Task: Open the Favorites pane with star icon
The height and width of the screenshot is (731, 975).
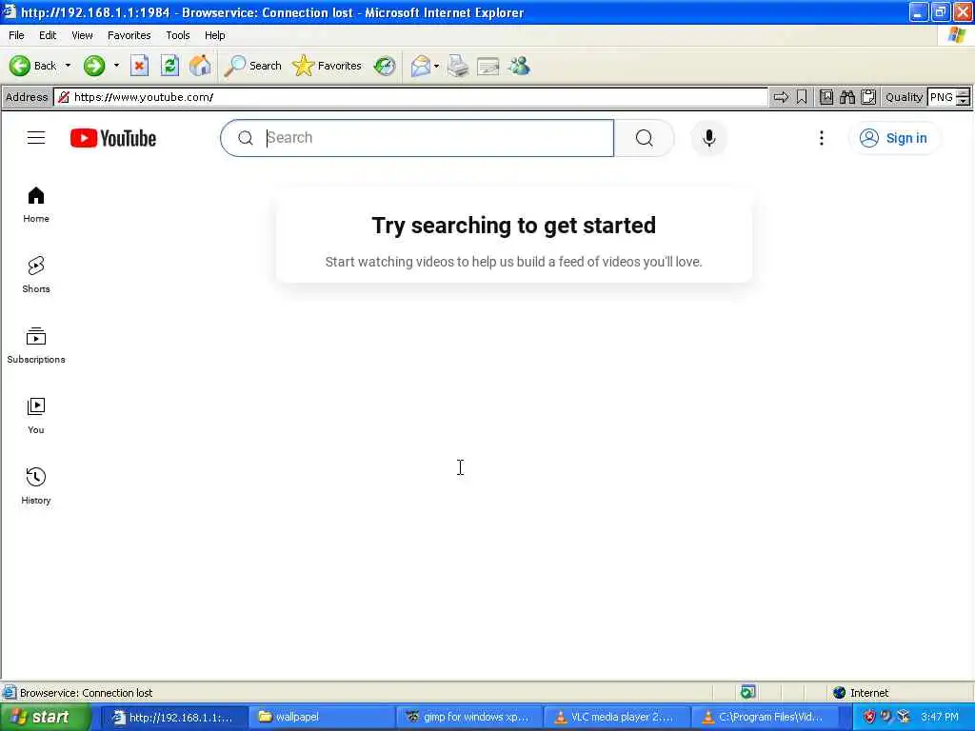Action: (327, 66)
